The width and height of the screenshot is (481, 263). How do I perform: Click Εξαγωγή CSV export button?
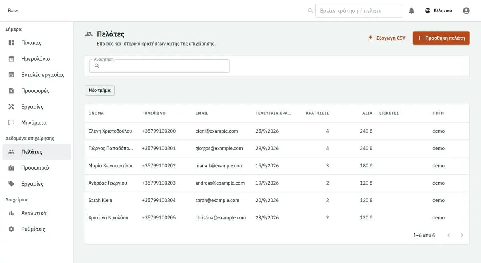pos(387,38)
